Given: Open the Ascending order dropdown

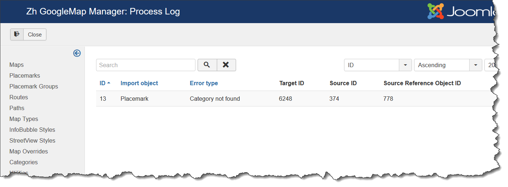Looking at the screenshot, I should point(447,65).
